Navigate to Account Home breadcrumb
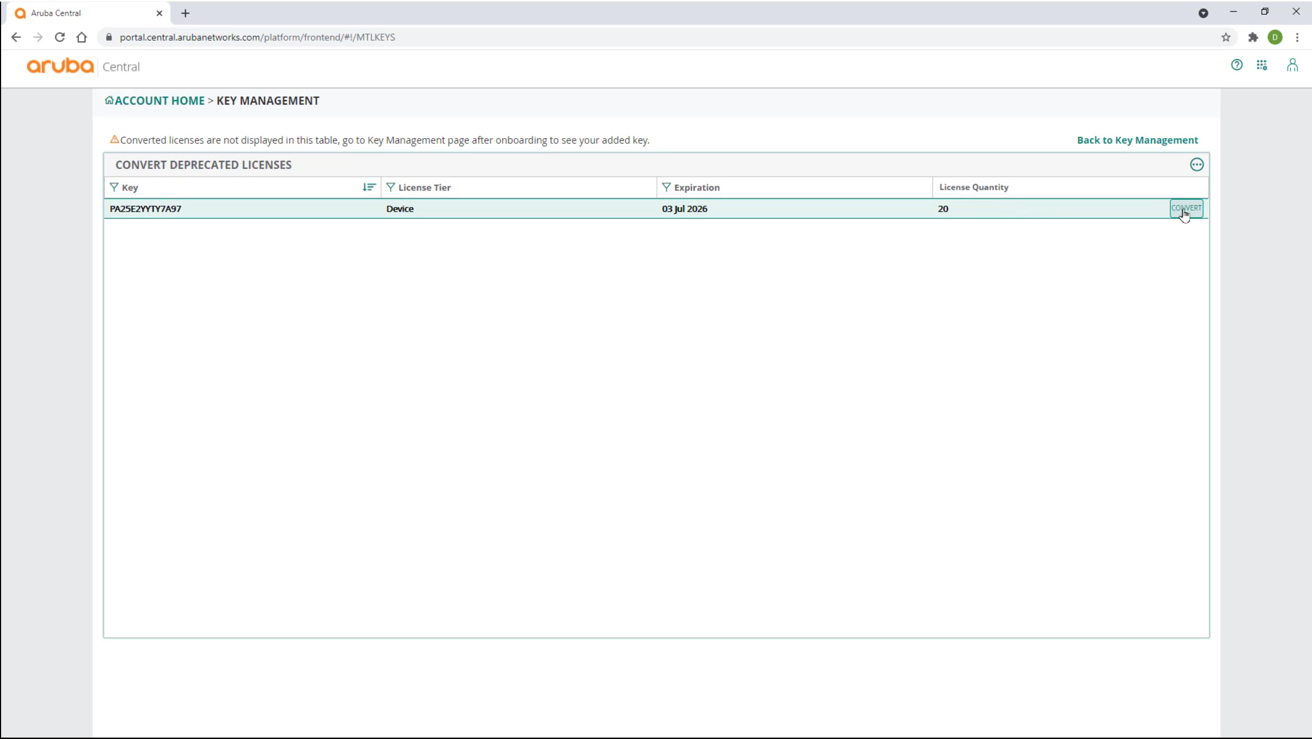Image resolution: width=1312 pixels, height=739 pixels. (x=159, y=101)
